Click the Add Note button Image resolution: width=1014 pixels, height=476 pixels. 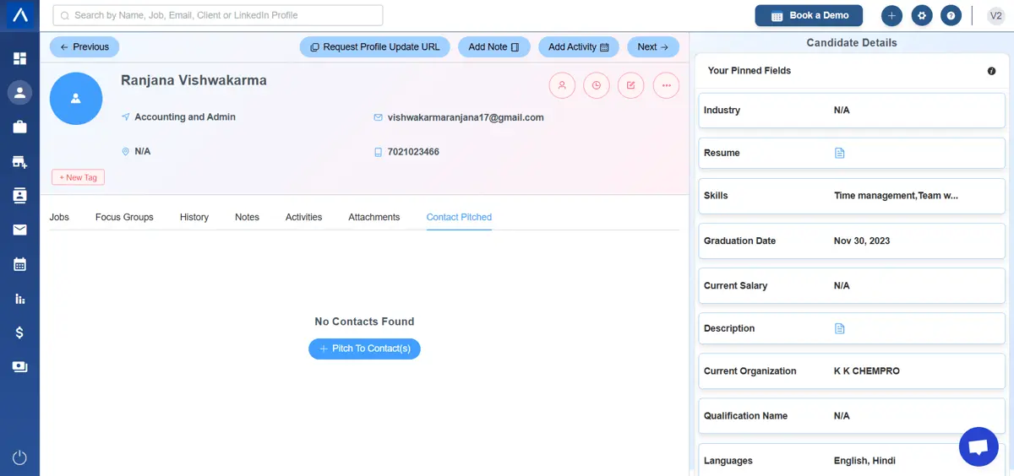494,47
